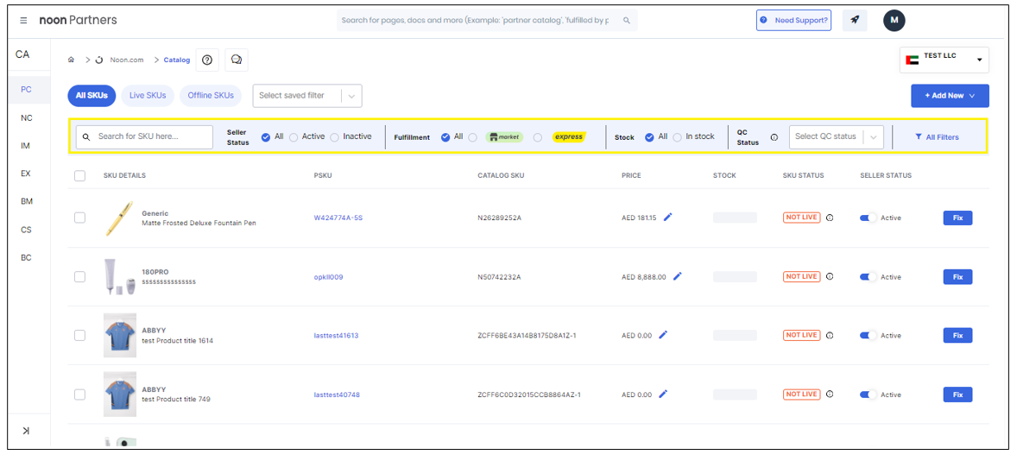Switch to Live SKUs tab
1017x461 pixels.
pyautogui.click(x=148, y=95)
